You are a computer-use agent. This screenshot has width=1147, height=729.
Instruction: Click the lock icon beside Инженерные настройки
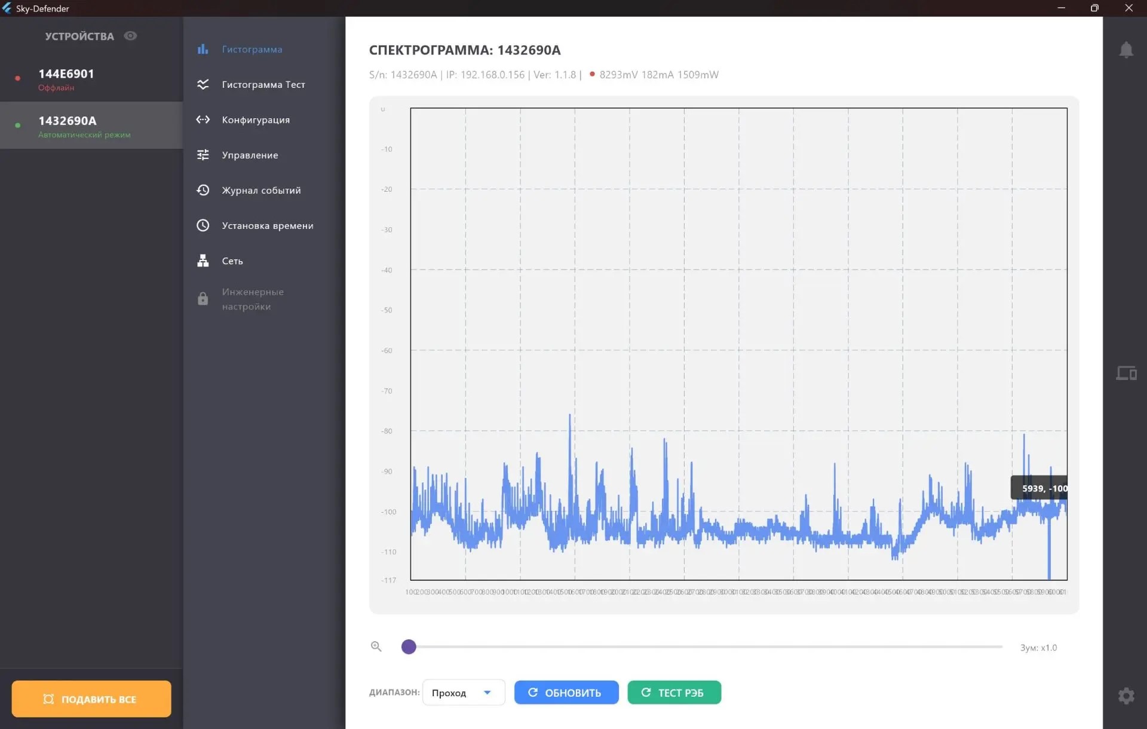(x=203, y=299)
